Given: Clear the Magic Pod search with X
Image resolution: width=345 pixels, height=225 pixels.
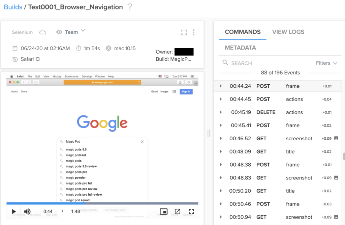Looking at the screenshot, I should tap(142, 142).
